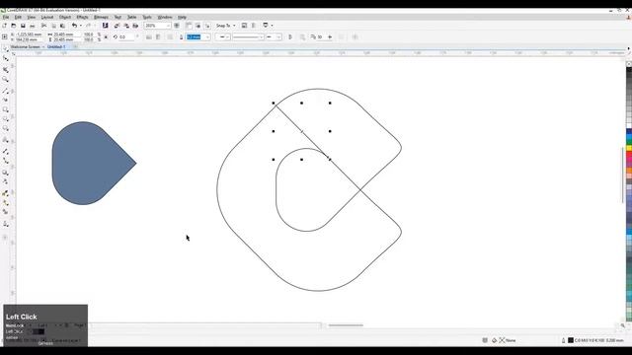Toggle the Lock Ratio padlock
This screenshot has width=632, height=355.
106,36
